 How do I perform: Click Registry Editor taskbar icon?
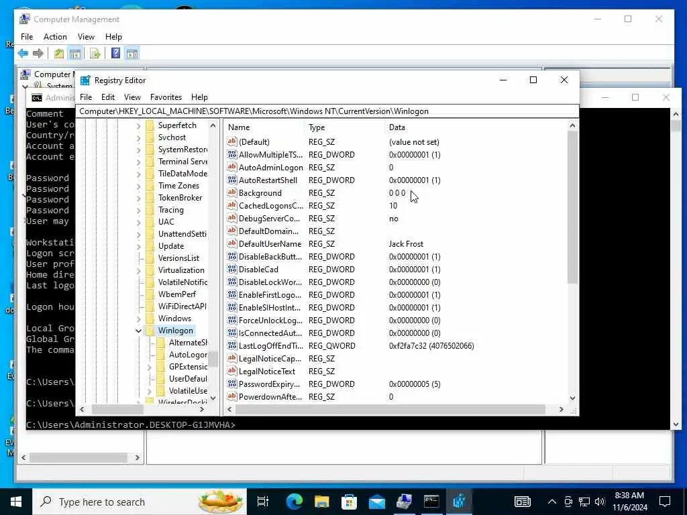459,502
